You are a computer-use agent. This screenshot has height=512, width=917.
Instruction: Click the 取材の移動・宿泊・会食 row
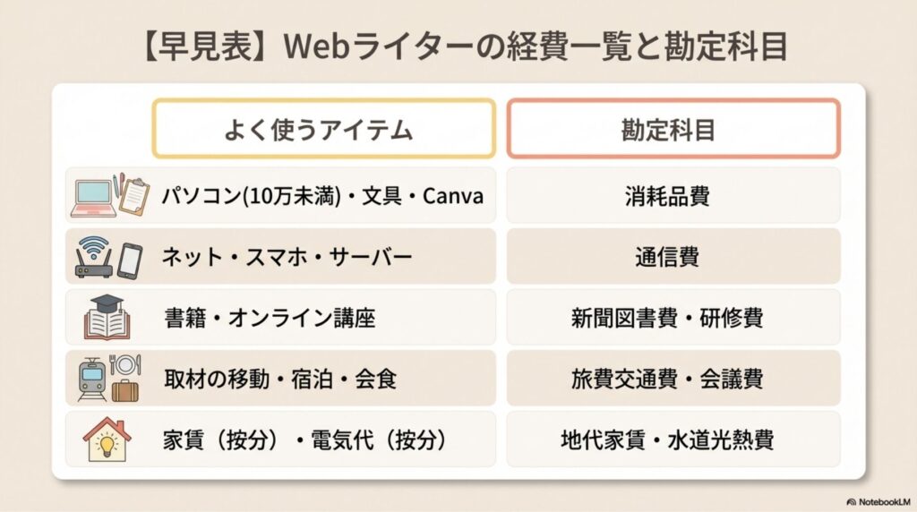tap(279, 379)
